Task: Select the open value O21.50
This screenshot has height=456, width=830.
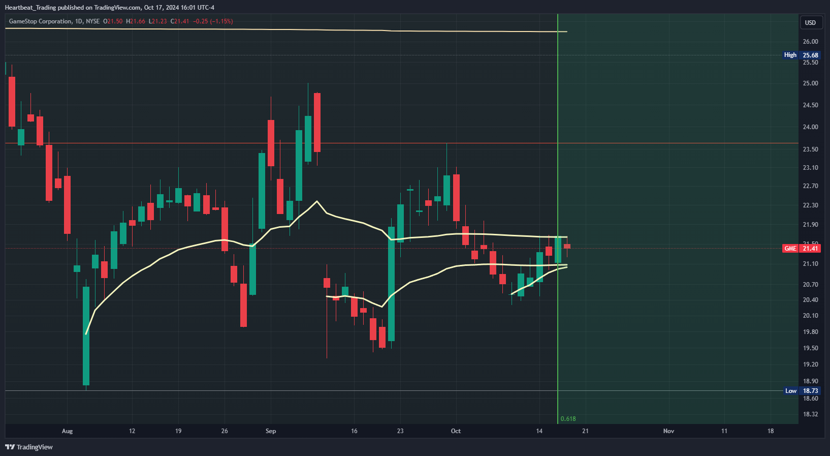Action: coord(113,21)
